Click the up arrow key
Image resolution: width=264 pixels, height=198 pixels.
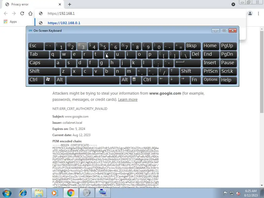174,72
